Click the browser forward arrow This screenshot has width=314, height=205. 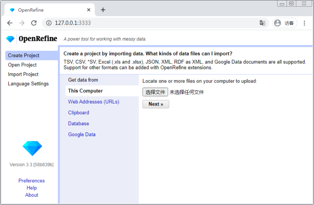(22, 23)
